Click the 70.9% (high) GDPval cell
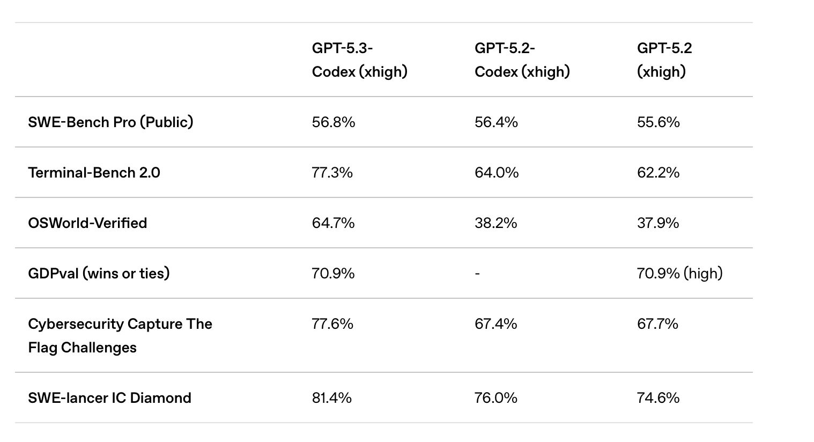Screen dimensions: 814x442 (679, 274)
